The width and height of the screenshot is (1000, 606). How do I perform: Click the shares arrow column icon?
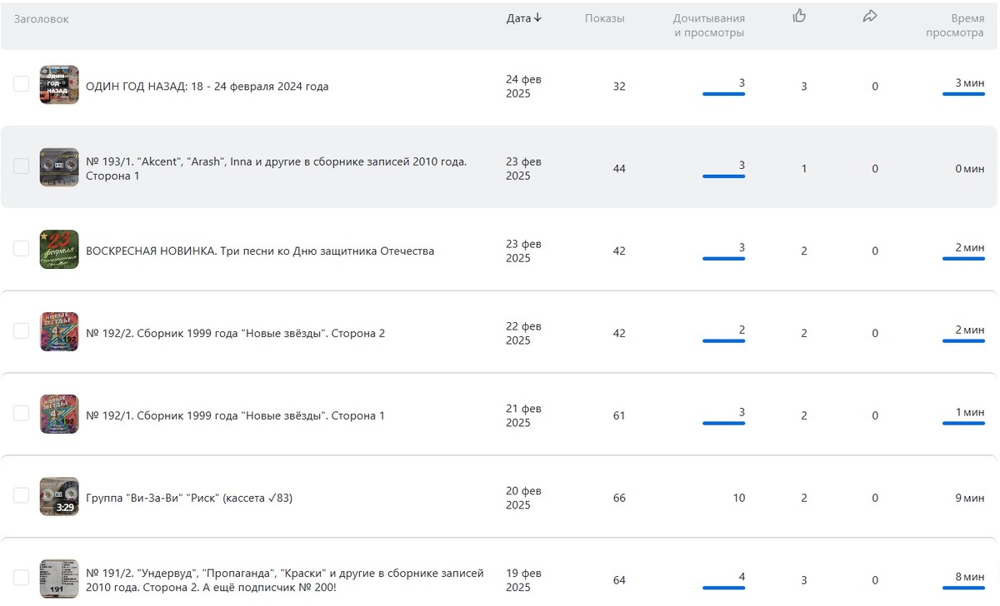pos(870,16)
